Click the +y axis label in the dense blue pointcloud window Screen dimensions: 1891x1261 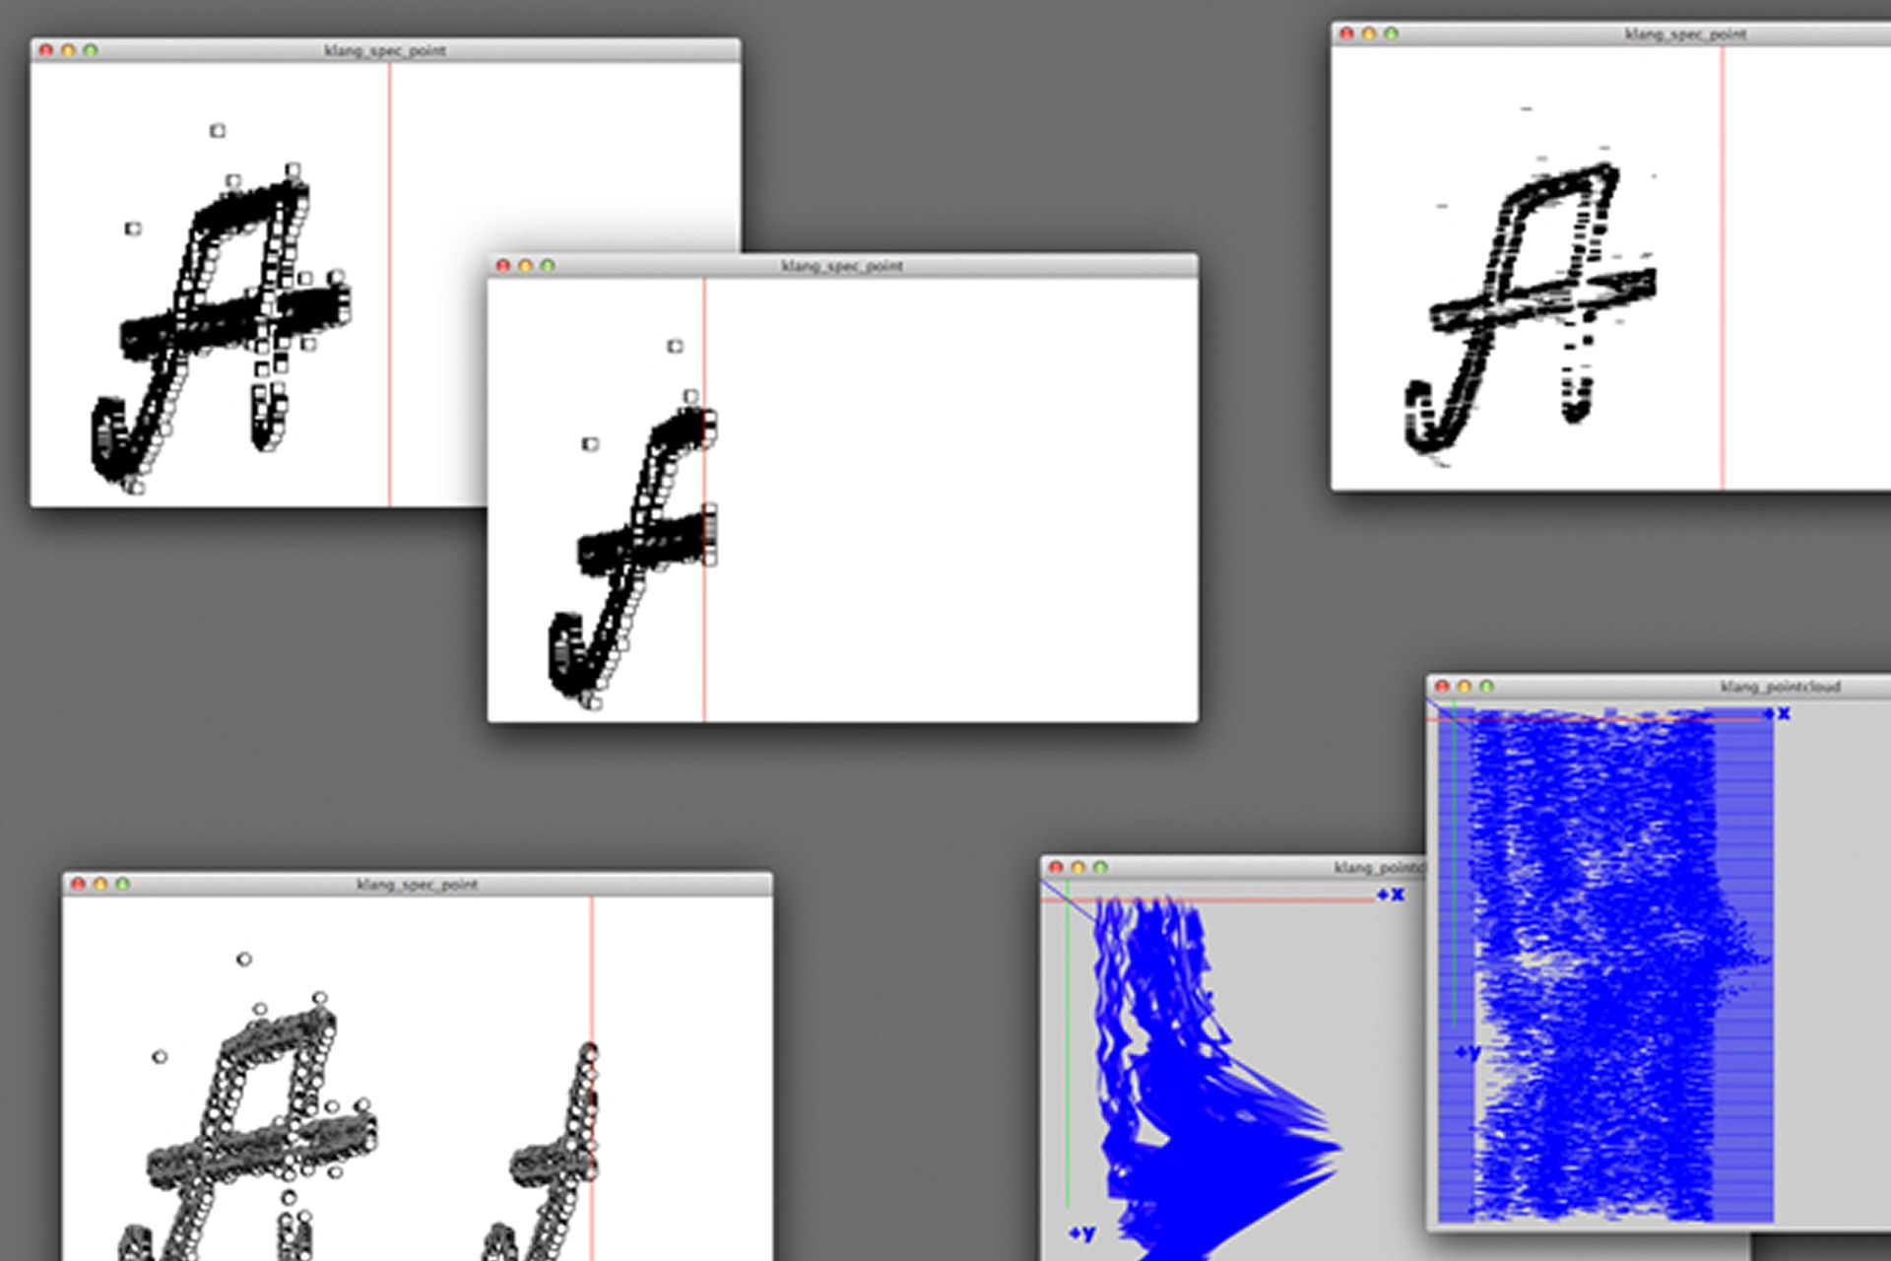(1468, 1053)
